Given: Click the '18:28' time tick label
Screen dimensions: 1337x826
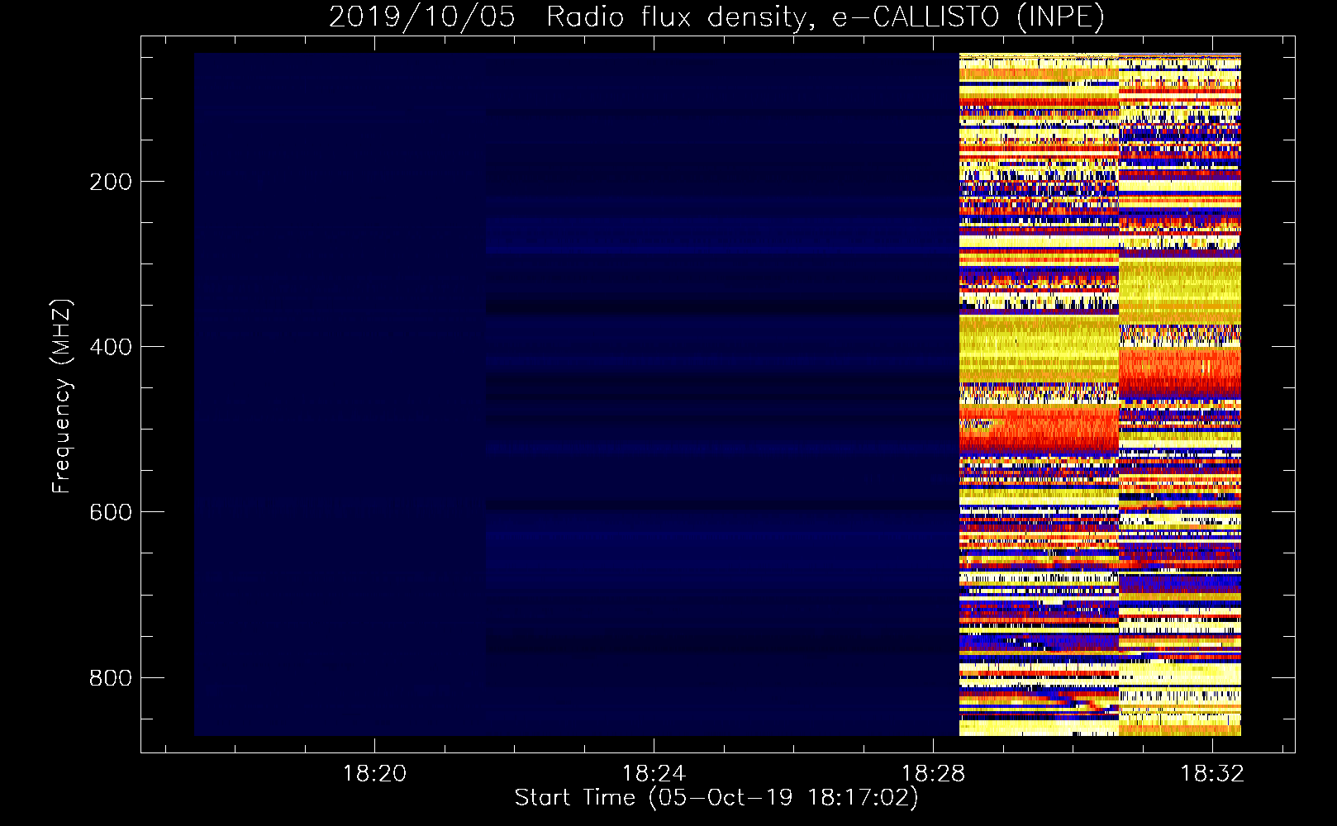Looking at the screenshot, I should [933, 774].
